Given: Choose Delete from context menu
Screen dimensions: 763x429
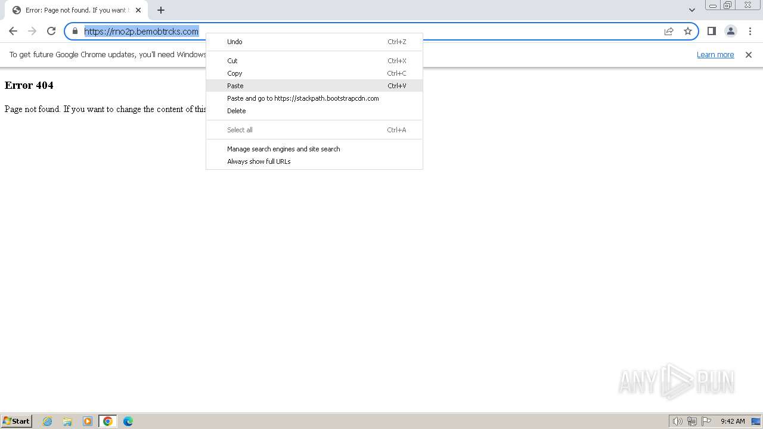Looking at the screenshot, I should pos(314,111).
